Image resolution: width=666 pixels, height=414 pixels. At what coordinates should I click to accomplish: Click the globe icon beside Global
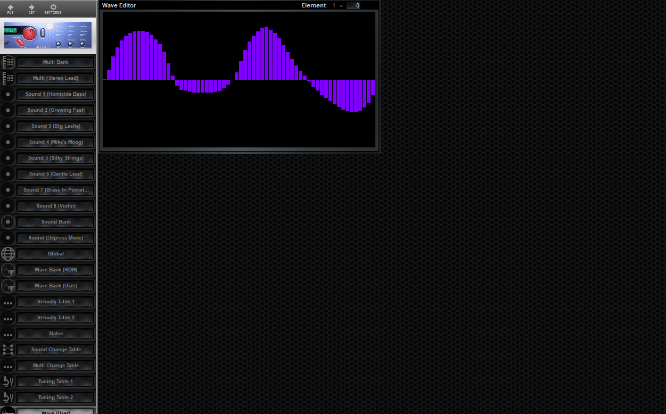point(8,254)
